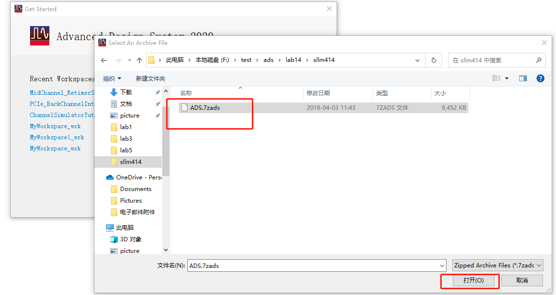Image resolution: width=556 pixels, height=295 pixels.
Task: Open the search box magnifier in sllm414
Action: (x=538, y=60)
